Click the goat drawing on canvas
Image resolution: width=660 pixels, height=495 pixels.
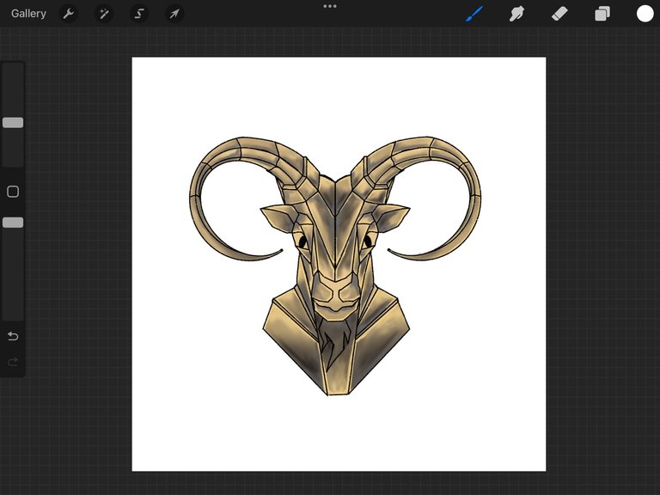pyautogui.click(x=335, y=266)
